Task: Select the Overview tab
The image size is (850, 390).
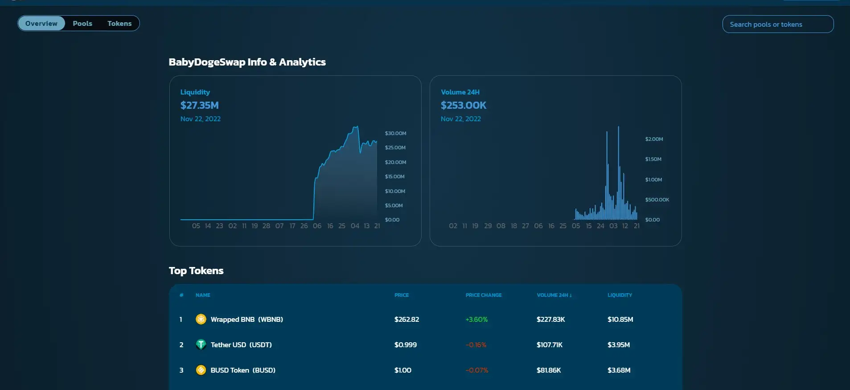Action: point(41,24)
